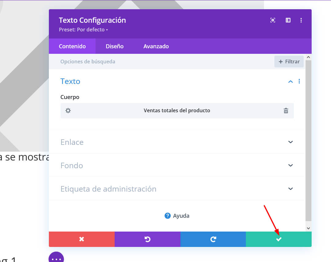Open the Preset: Por defecto dropdown
331x262 pixels.
tap(83, 30)
